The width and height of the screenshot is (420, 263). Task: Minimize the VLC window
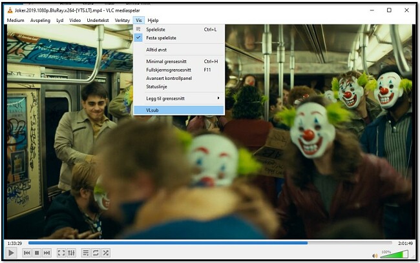point(372,10)
